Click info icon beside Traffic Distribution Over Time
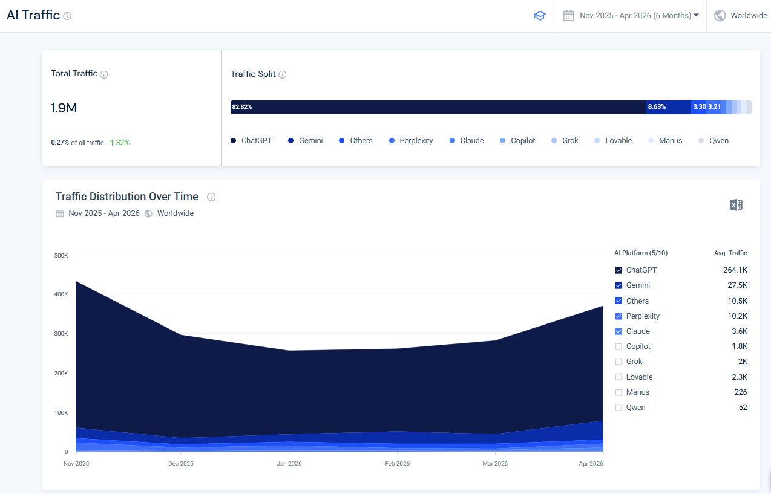Screen dimensions: 771x494 coord(211,197)
